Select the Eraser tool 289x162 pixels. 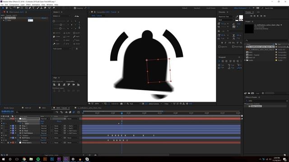tap(45, 8)
